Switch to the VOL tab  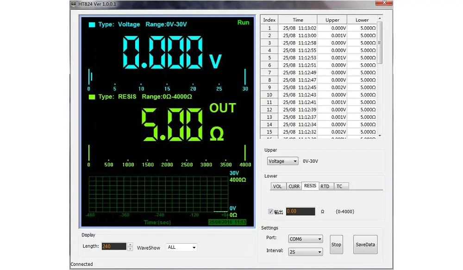coord(277,186)
